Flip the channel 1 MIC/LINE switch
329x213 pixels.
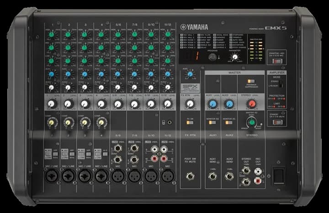48,154
